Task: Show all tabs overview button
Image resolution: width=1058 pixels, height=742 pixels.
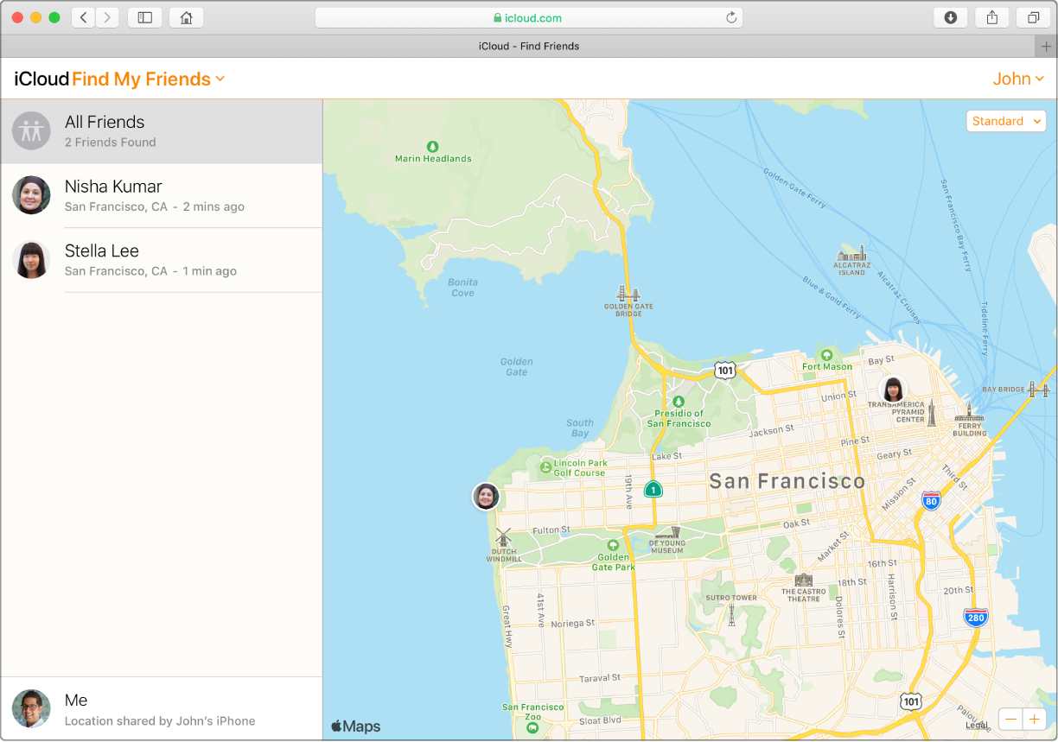Action: tap(1033, 17)
